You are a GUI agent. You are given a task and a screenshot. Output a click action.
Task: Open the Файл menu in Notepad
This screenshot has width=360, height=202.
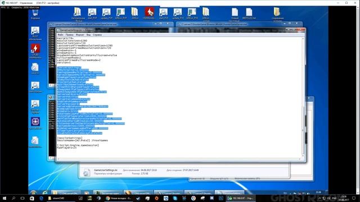(60, 35)
